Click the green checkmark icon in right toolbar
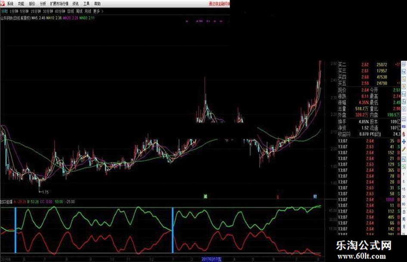The image size is (407, 262). pyautogui.click(x=404, y=166)
